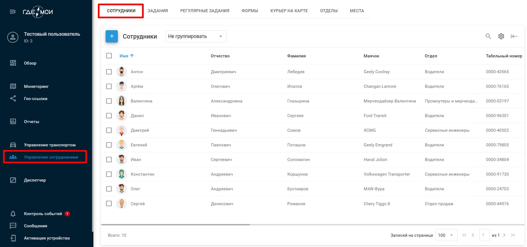Click the collapse panel arrow icon
The width and height of the screenshot is (527, 247).
[514, 36]
